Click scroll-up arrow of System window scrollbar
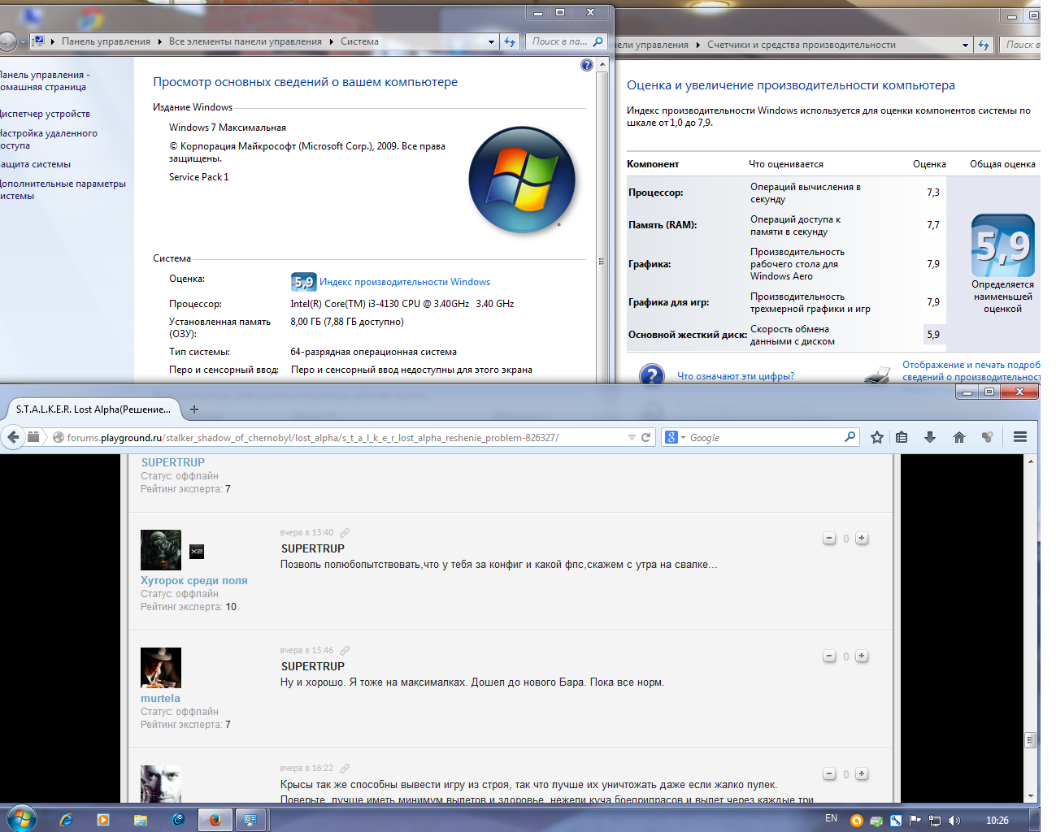This screenshot has width=1056, height=832. pos(602,64)
